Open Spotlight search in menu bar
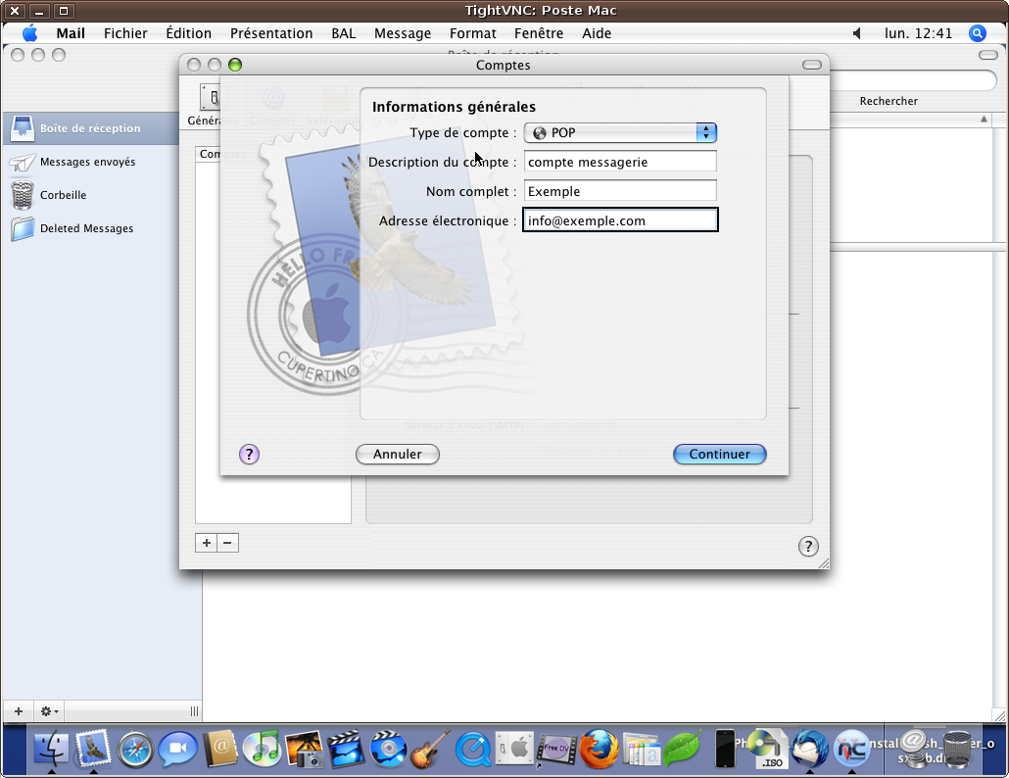 pyautogui.click(x=977, y=33)
